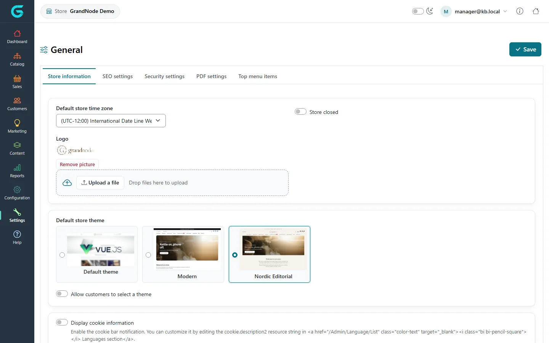
Task: Click the Save button
Action: coord(525,50)
